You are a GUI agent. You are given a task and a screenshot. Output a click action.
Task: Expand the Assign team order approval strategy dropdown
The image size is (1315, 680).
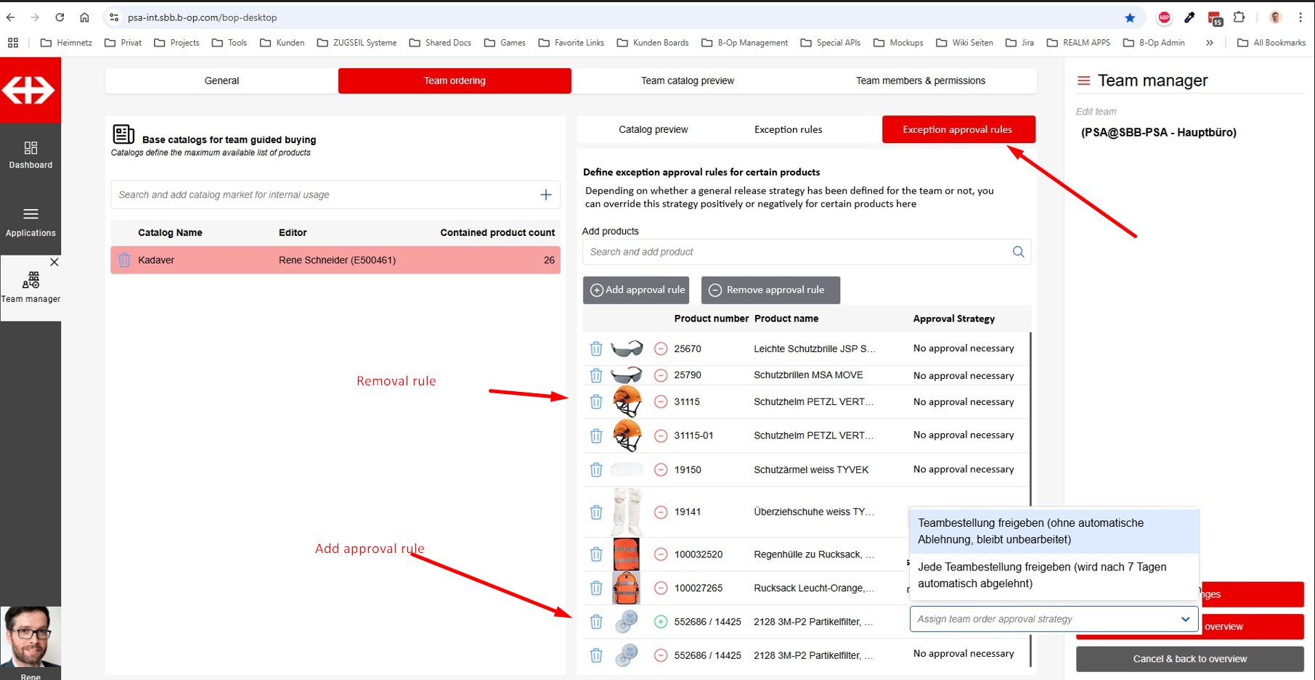click(x=1185, y=619)
